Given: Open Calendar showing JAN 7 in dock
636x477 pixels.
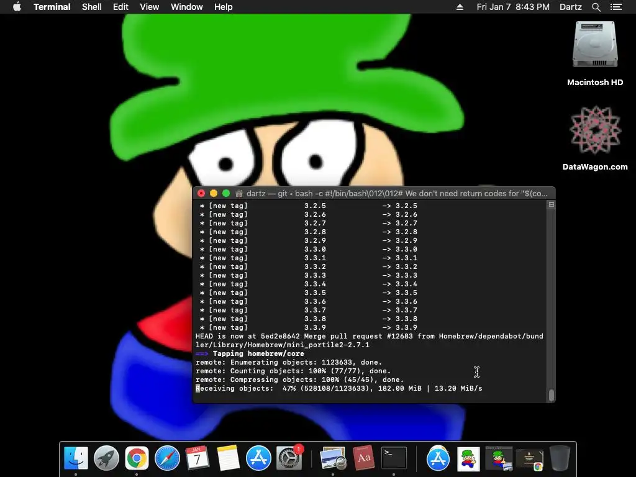Looking at the screenshot, I should [x=197, y=458].
